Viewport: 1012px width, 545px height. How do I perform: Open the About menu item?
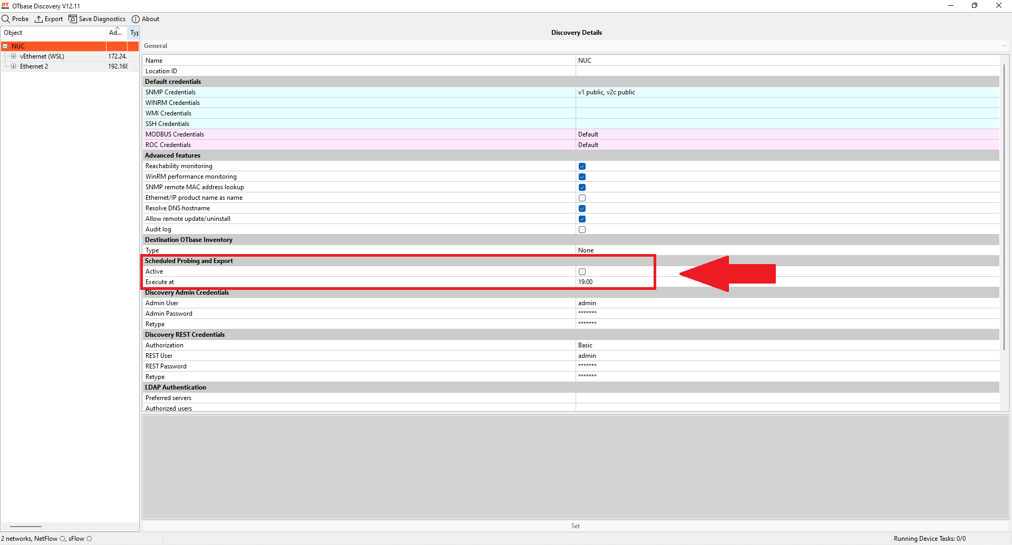(145, 19)
